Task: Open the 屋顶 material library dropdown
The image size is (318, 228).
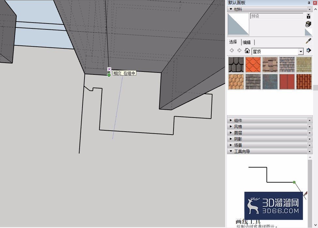Action: coord(301,52)
